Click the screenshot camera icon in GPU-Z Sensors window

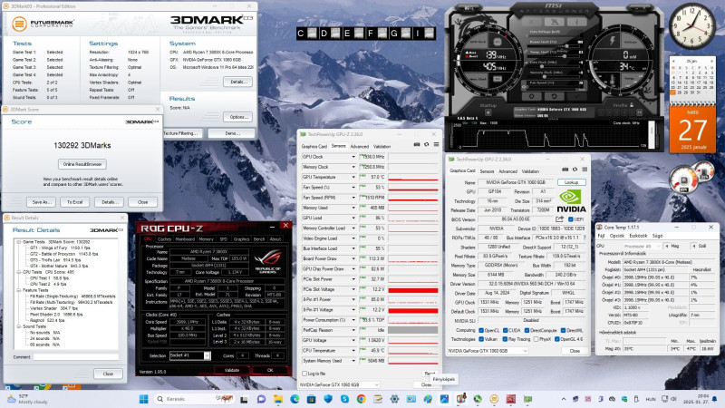point(417,144)
